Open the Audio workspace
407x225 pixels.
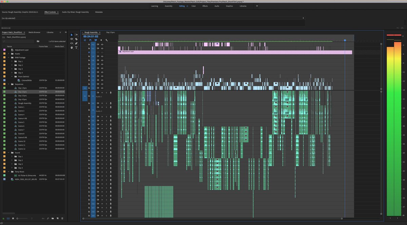tap(217, 6)
